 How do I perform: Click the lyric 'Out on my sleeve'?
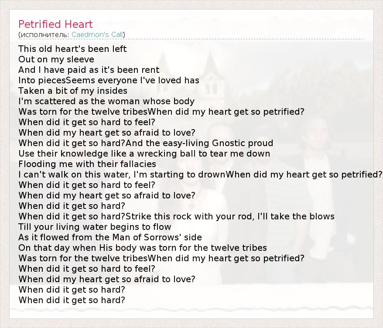pyautogui.click(x=56, y=59)
